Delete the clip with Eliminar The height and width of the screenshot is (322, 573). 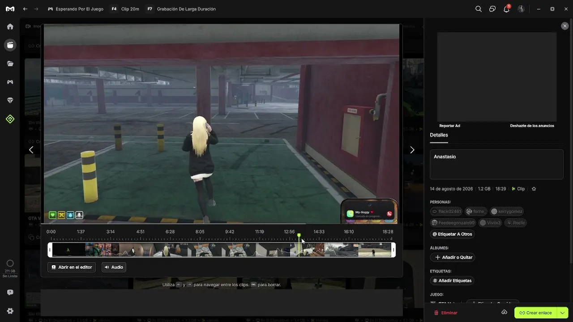[x=446, y=313]
